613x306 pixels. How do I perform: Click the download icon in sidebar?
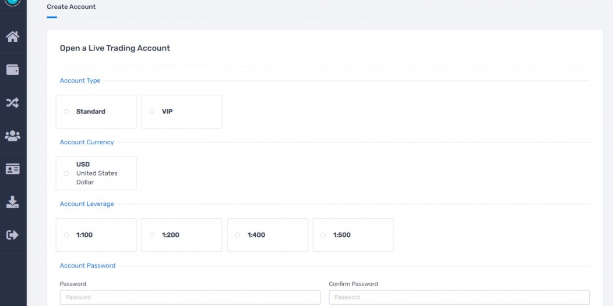pyautogui.click(x=12, y=202)
